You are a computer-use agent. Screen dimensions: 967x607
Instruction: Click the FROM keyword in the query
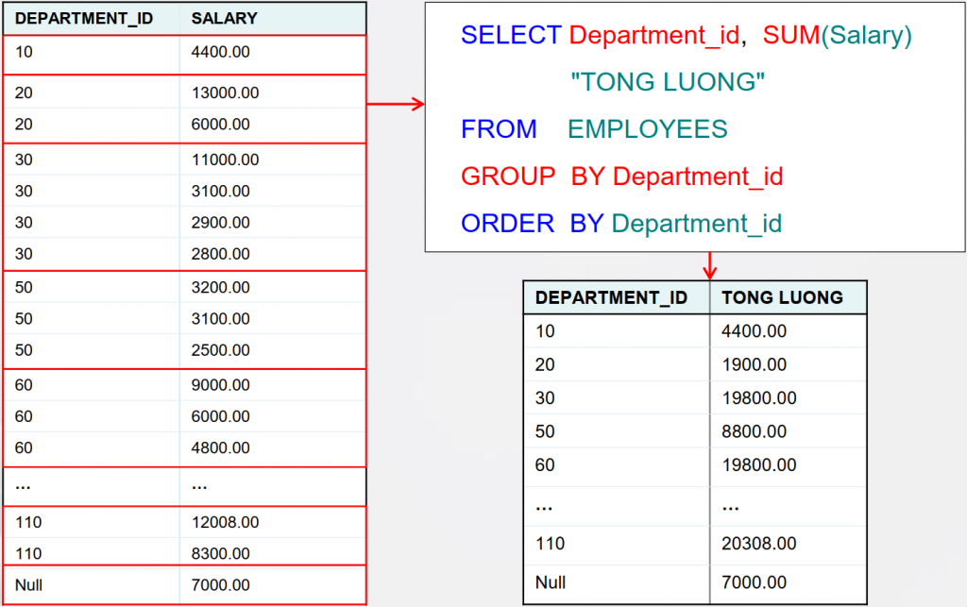coord(499,129)
